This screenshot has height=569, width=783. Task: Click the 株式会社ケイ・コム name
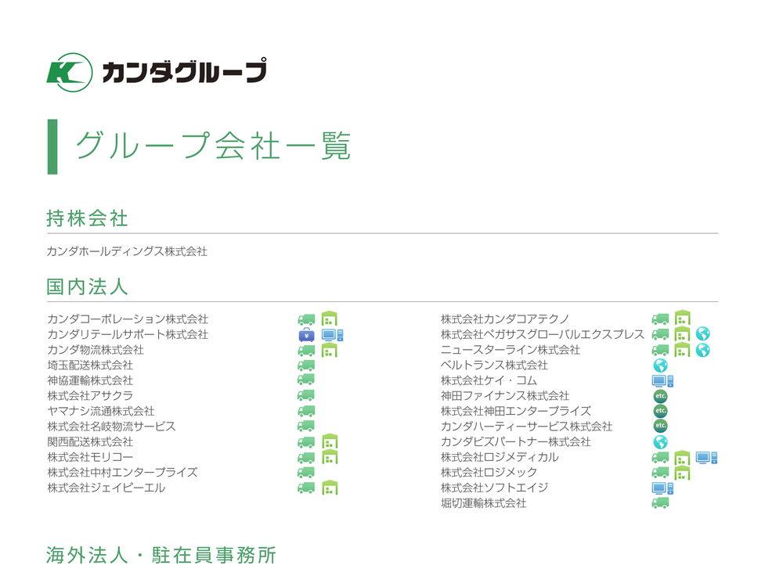[489, 381]
